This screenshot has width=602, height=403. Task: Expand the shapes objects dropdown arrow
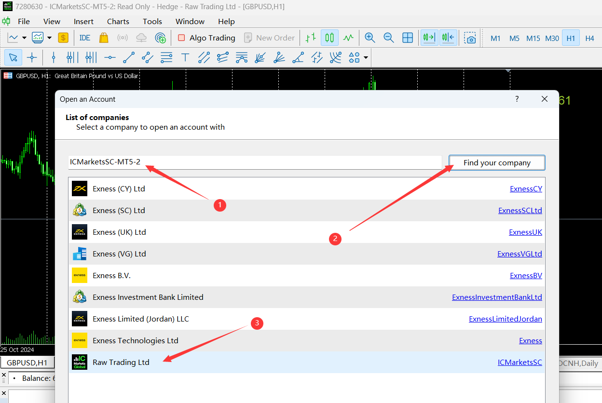point(366,58)
